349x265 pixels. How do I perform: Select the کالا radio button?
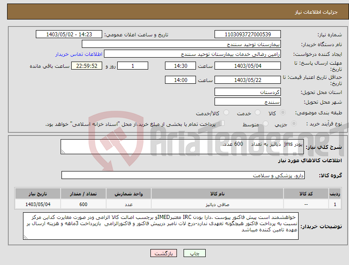click(x=283, y=113)
